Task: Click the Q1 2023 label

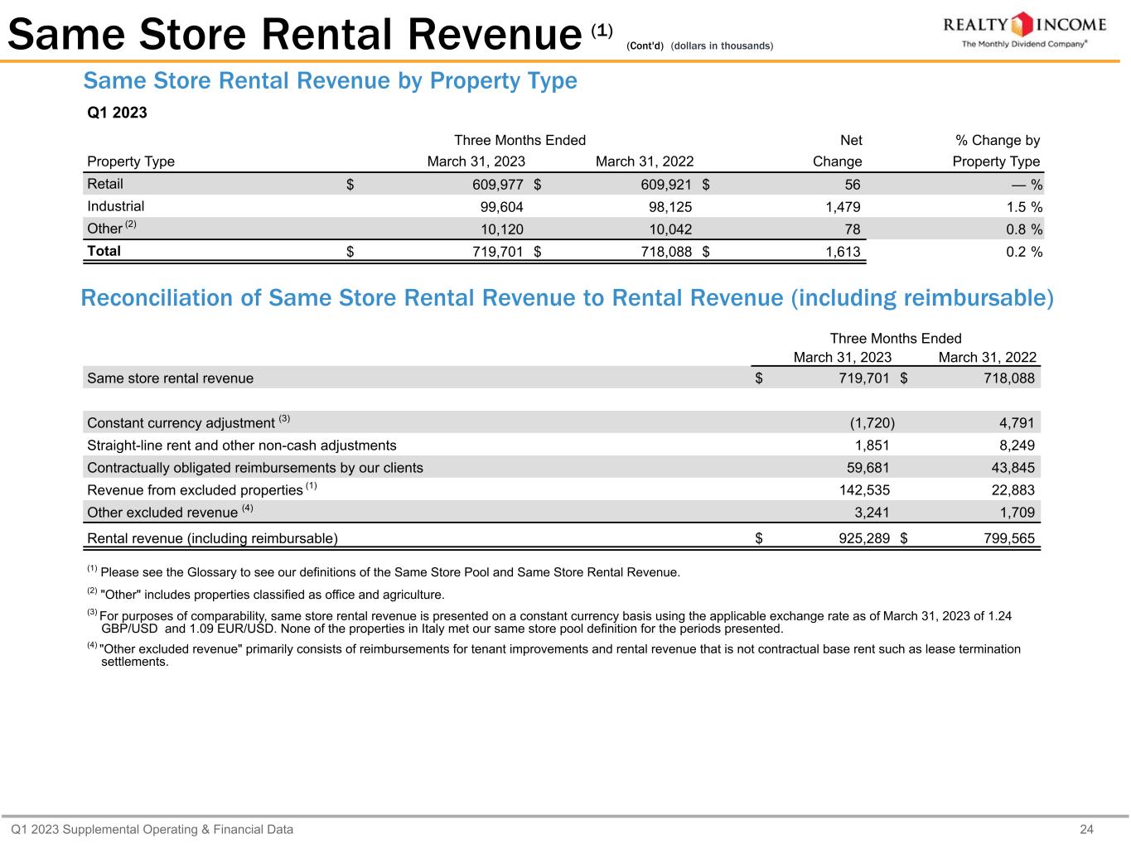Action: click(117, 113)
